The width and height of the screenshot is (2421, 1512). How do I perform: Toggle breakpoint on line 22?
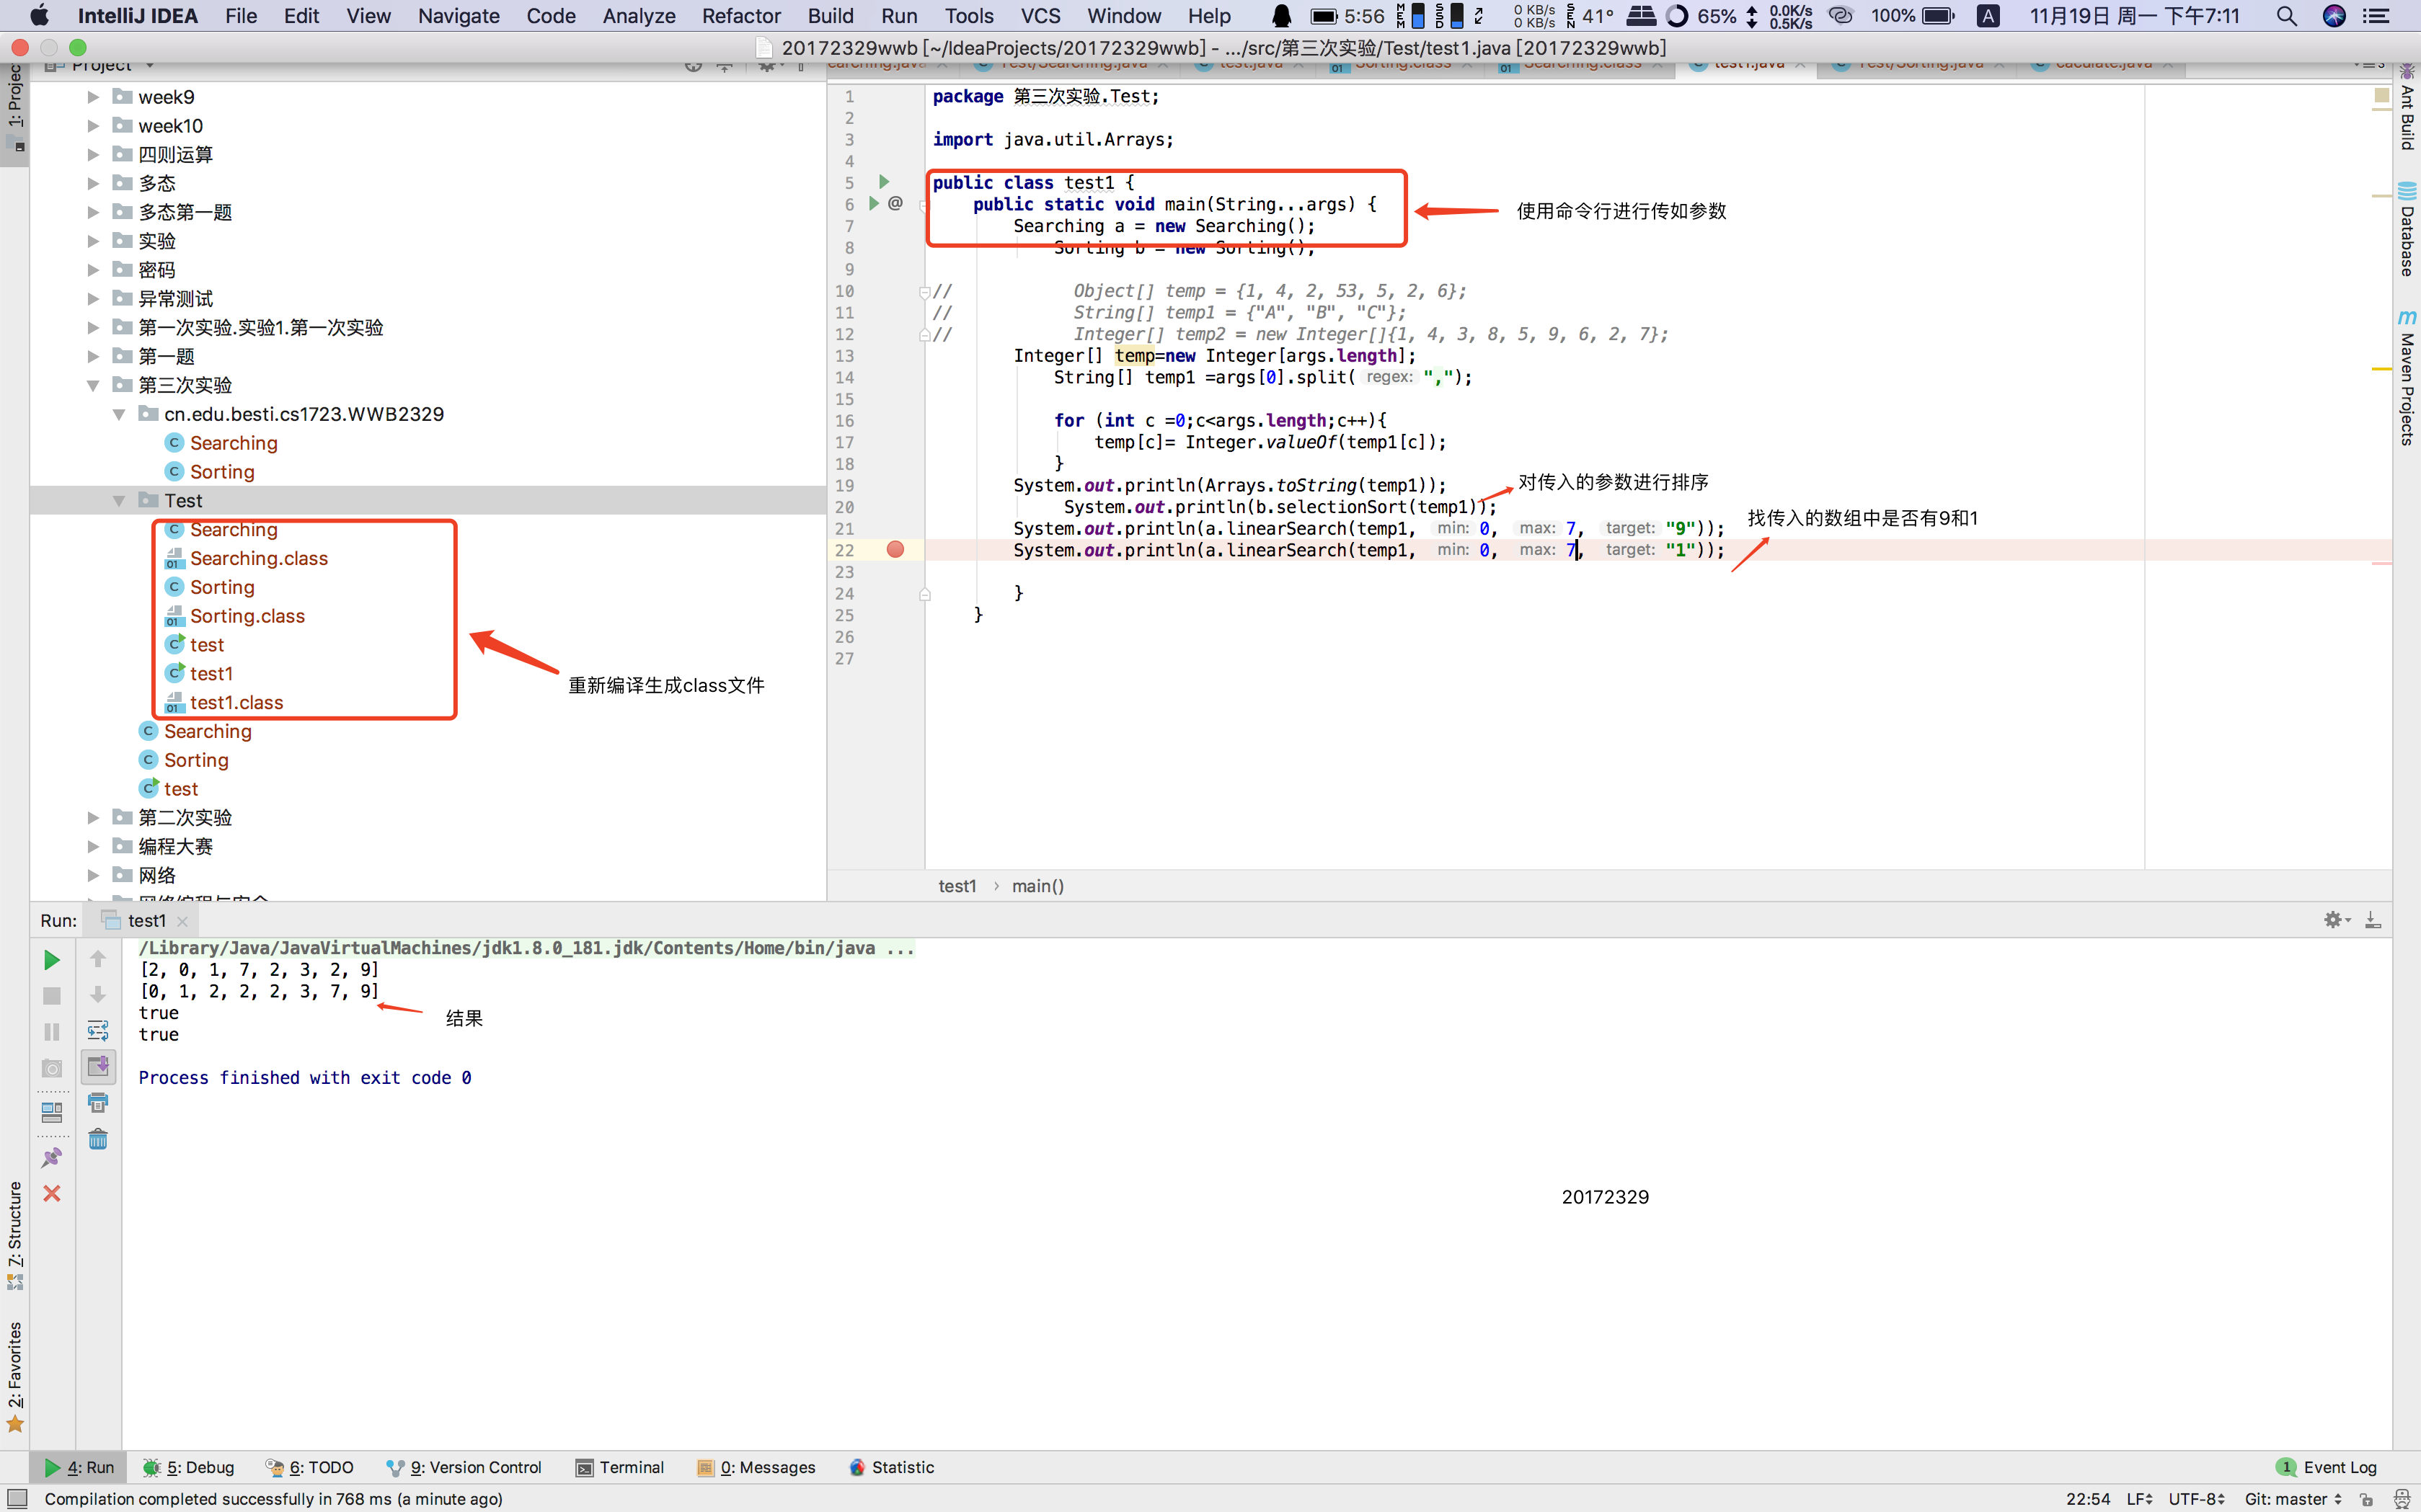tap(895, 549)
